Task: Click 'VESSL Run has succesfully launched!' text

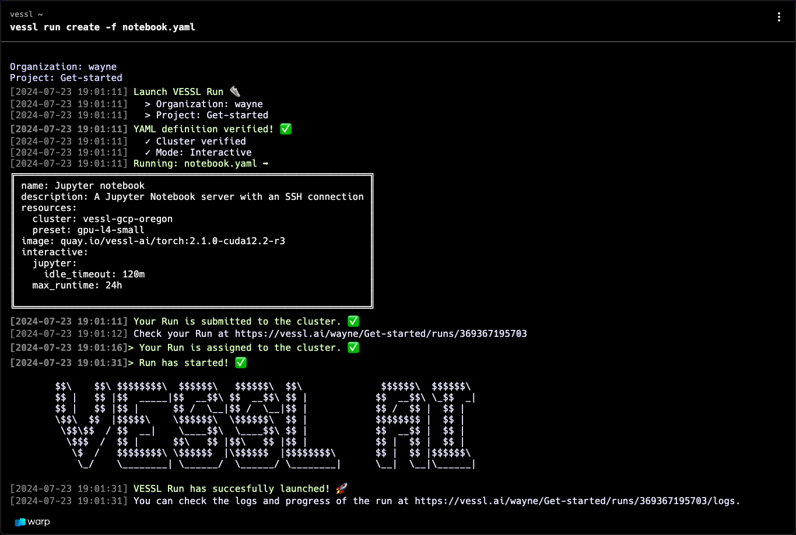Action: click(232, 488)
